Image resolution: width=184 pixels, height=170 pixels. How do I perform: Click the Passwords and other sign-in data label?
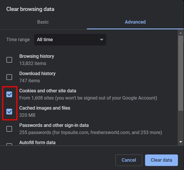54,125
